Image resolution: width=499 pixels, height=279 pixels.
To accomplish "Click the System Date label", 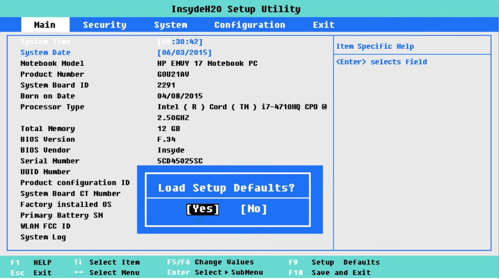I will click(x=45, y=52).
